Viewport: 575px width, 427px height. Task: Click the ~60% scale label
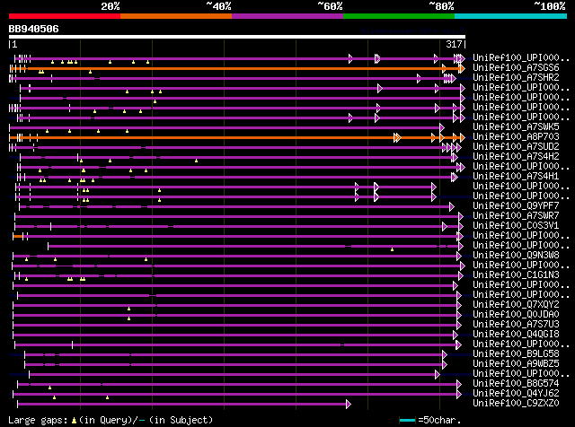coord(330,6)
